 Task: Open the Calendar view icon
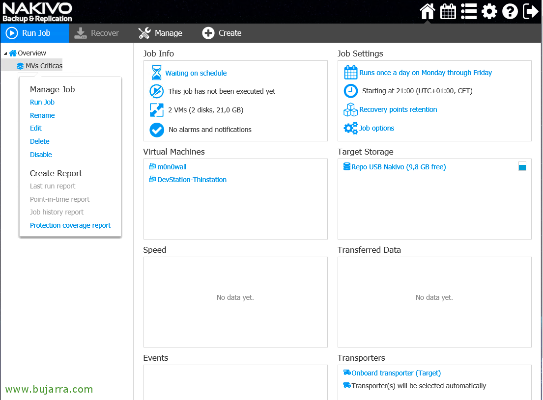pyautogui.click(x=448, y=11)
